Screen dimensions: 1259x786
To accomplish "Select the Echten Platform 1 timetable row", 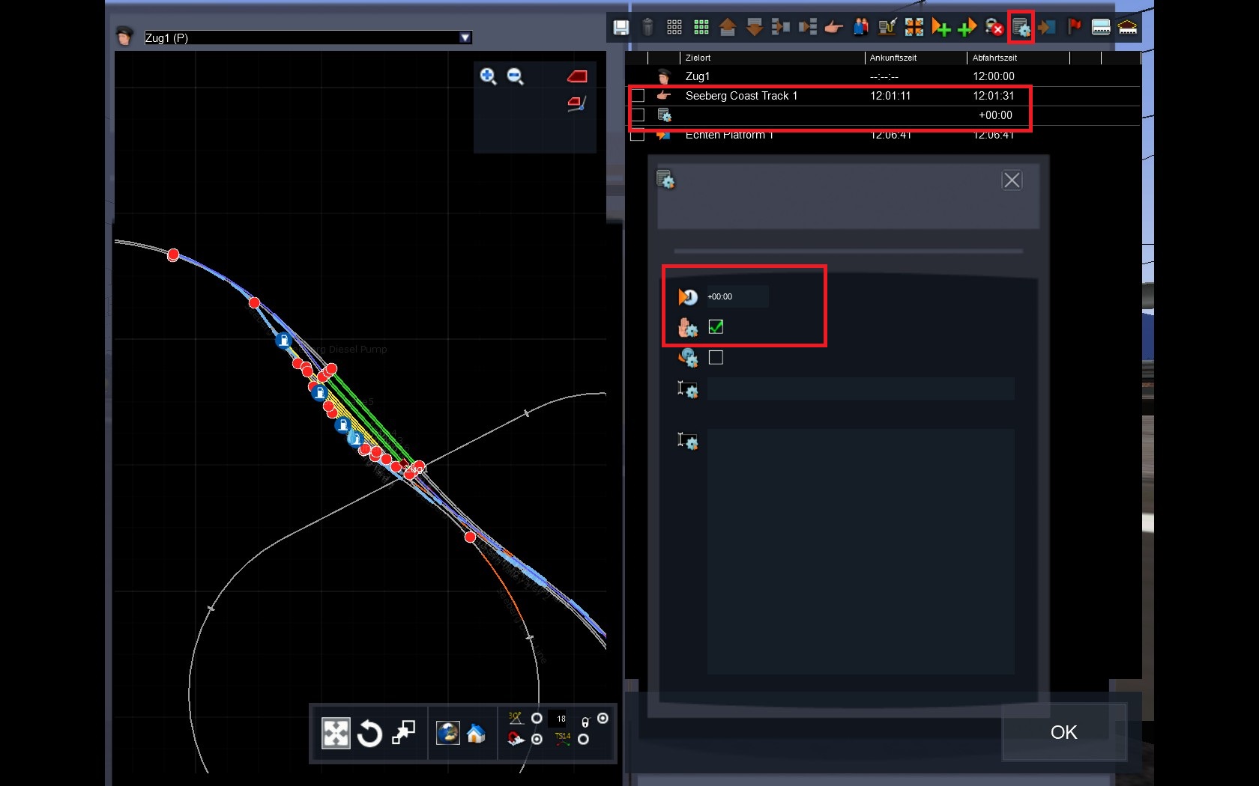I will [x=728, y=135].
